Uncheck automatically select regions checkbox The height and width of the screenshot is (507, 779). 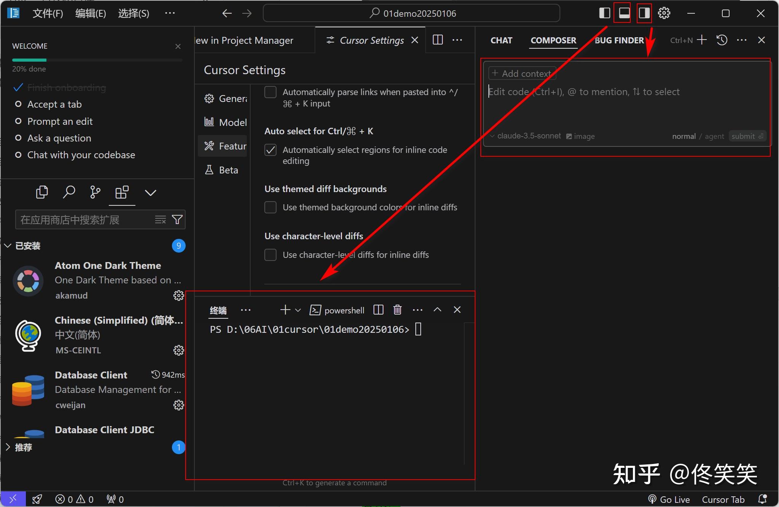pyautogui.click(x=270, y=150)
